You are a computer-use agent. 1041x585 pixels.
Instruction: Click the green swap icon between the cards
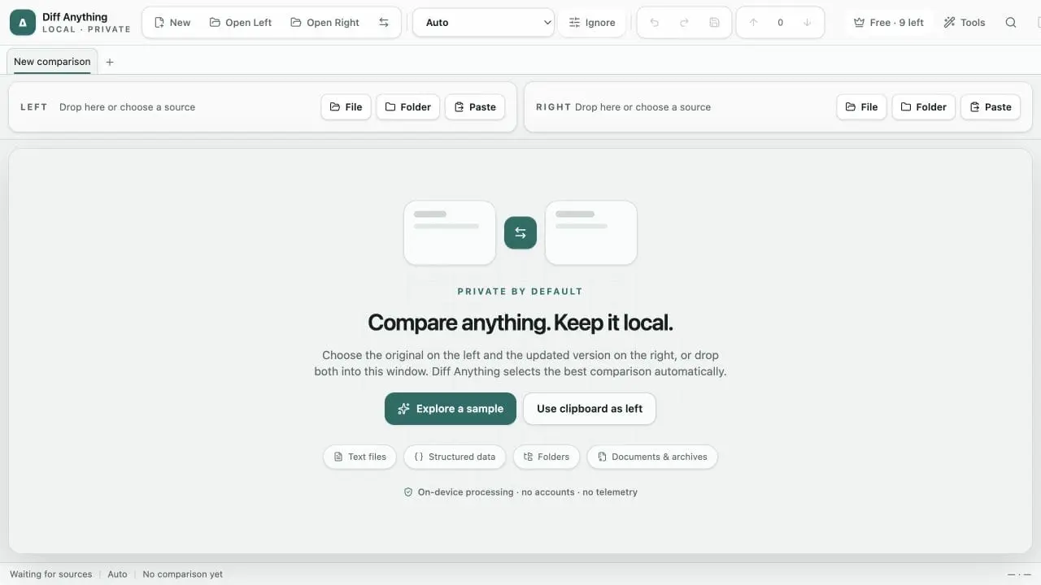(520, 232)
